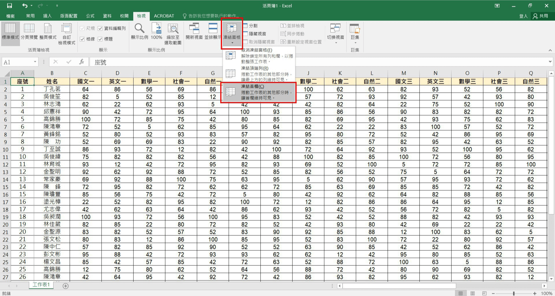Open the 版面配置 ribbon tab

pos(69,16)
